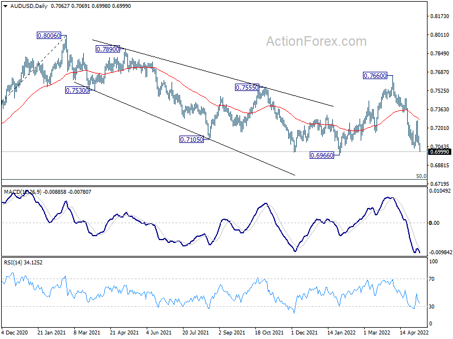Click the 0.78490 price axis value
Image resolution: width=453 pixels, height=339 pixels.
pos(440,54)
